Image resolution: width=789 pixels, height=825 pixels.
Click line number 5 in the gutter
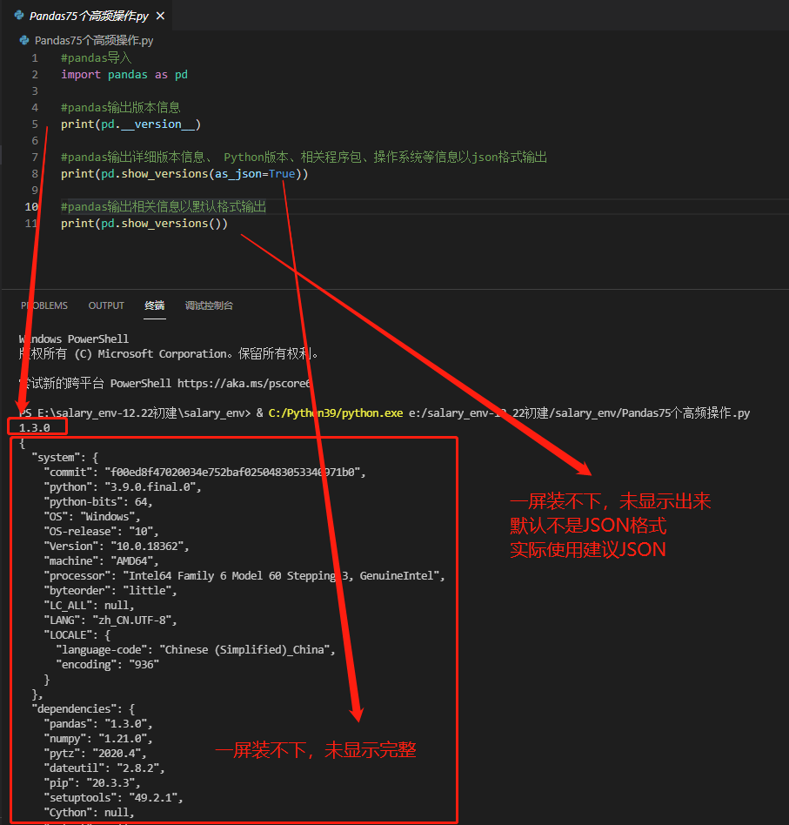point(34,124)
